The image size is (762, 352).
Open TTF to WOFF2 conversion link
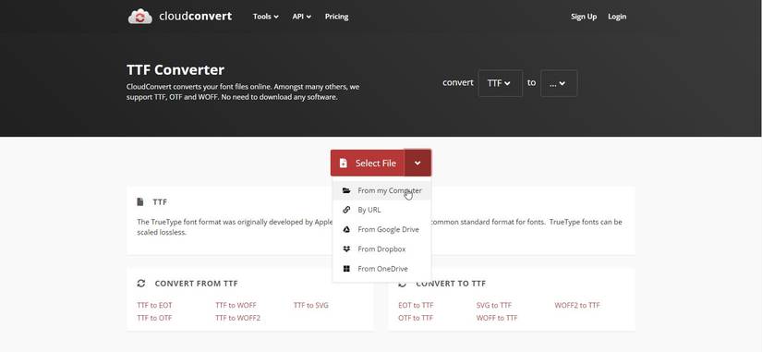[238, 318]
